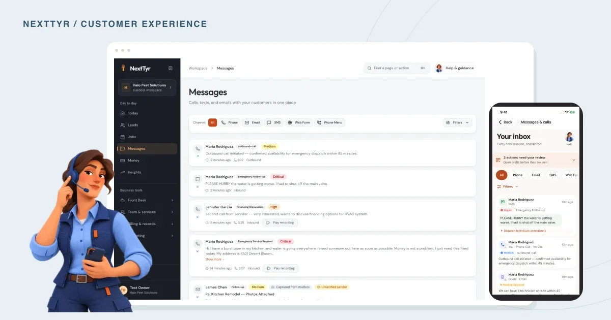The height and width of the screenshot is (320, 611).
Task: Filter messages by Email channel
Action: tap(252, 122)
